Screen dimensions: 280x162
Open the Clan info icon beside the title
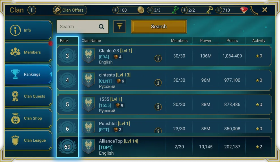(x=32, y=10)
